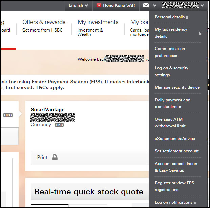Click the lock icon beside Log on notifications
The height and width of the screenshot is (208, 210).
tap(195, 203)
